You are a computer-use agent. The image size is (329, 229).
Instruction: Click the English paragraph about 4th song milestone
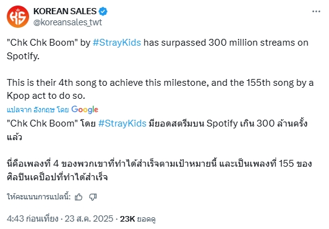coord(160,89)
